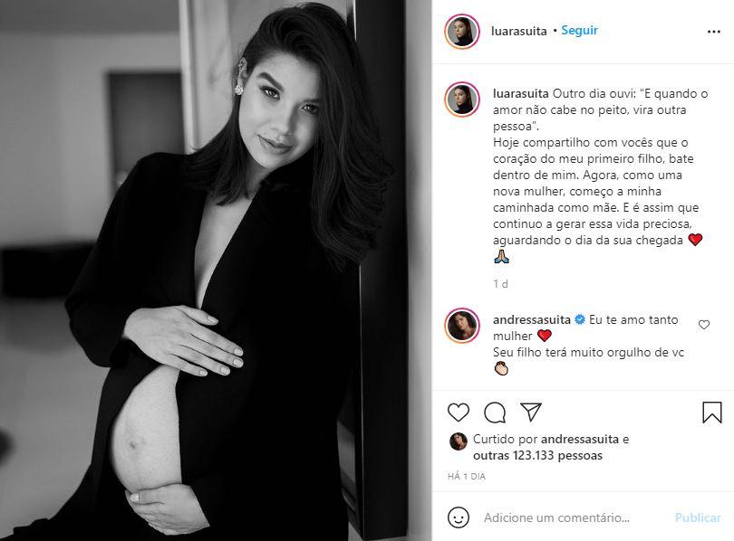The height and width of the screenshot is (541, 734).
Task: Open small avatar beside Curtido por
Action: pos(459,441)
